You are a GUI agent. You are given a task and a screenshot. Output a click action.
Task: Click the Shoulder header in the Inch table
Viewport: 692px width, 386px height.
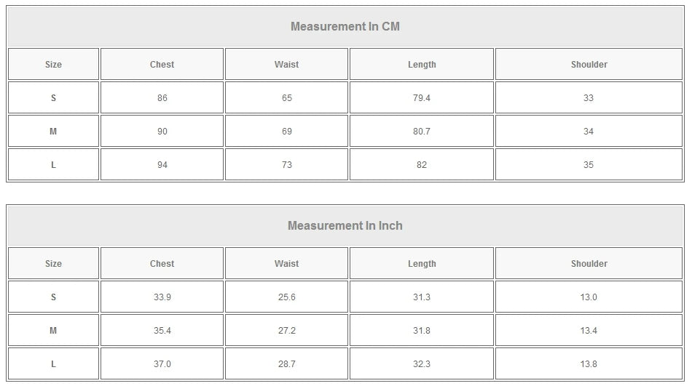coord(589,264)
